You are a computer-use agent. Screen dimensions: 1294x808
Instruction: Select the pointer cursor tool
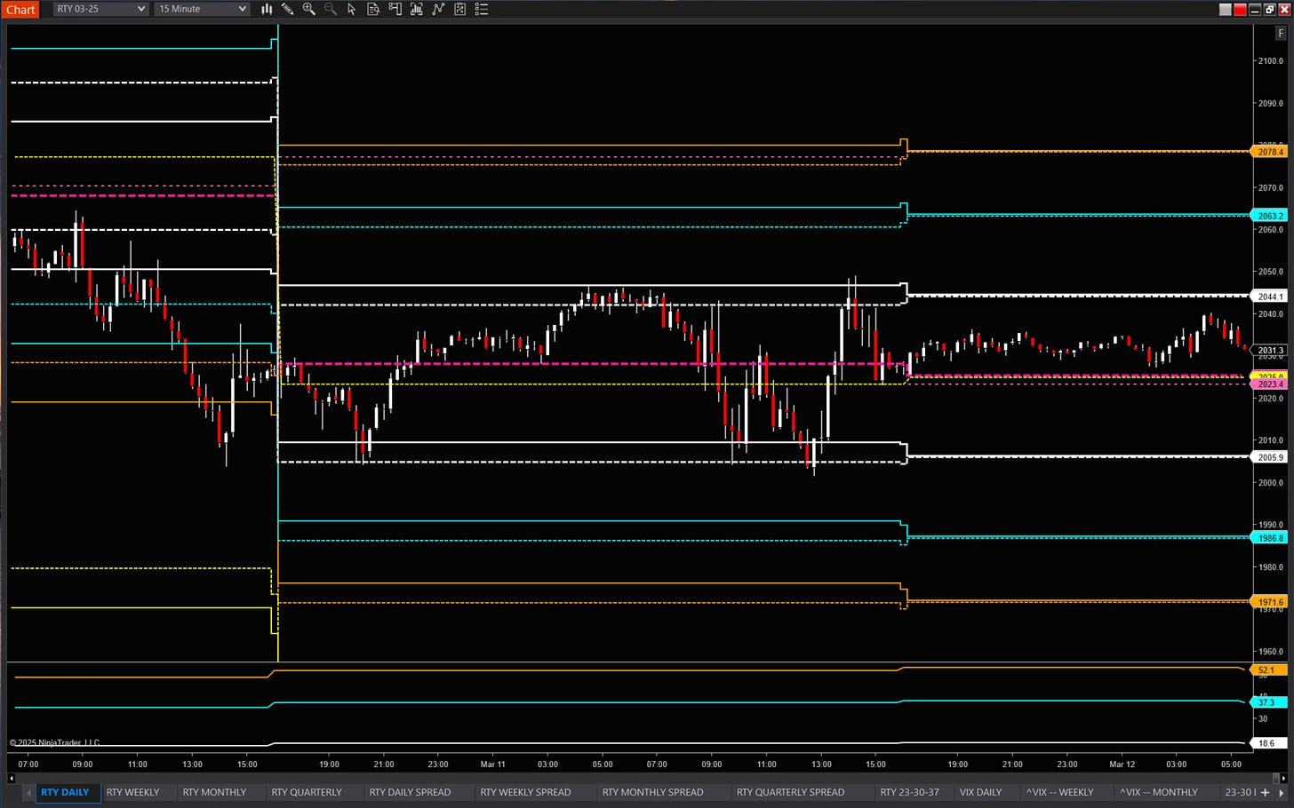click(352, 9)
